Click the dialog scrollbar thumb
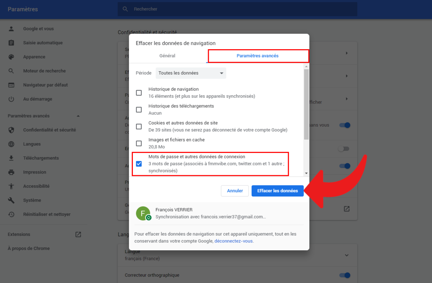The image size is (432, 283). (306, 104)
